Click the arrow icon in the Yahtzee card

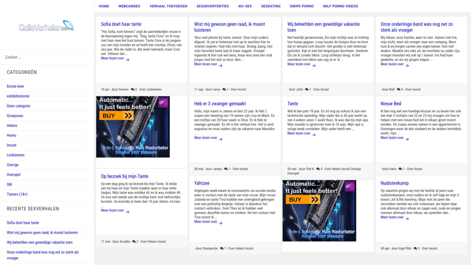coord(221,223)
